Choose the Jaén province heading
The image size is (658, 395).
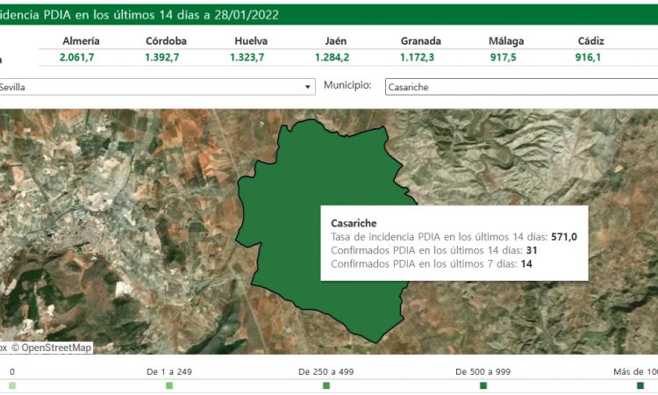click(x=334, y=41)
